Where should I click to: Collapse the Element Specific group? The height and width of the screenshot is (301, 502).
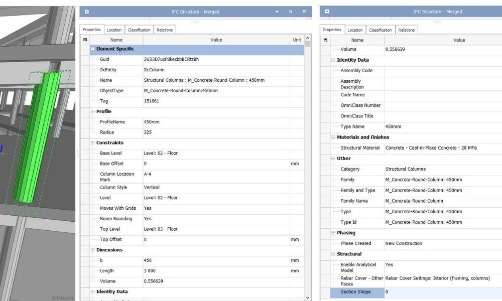(92, 49)
